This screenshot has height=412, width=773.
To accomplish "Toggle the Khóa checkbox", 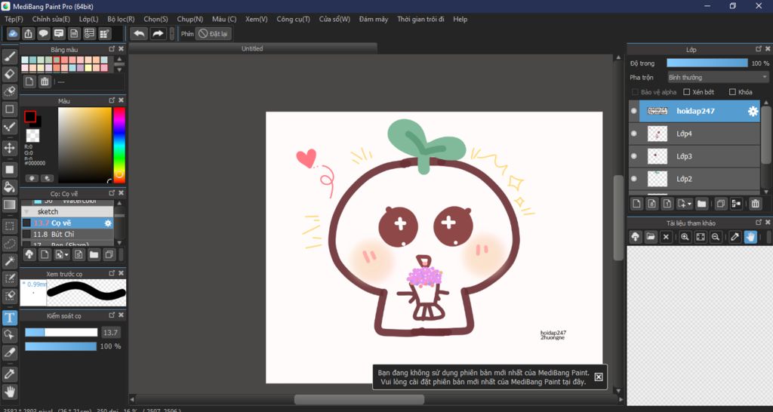I will (x=732, y=92).
